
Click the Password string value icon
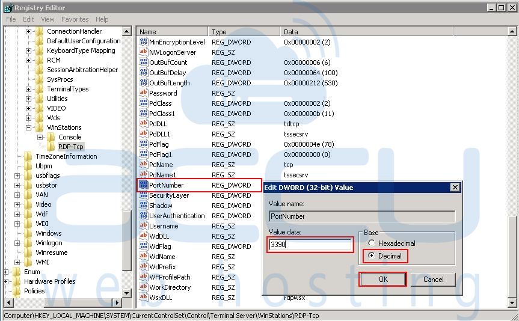pyautogui.click(x=143, y=93)
